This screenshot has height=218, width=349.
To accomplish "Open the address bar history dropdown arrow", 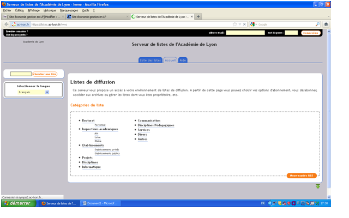I will (x=240, y=25).
